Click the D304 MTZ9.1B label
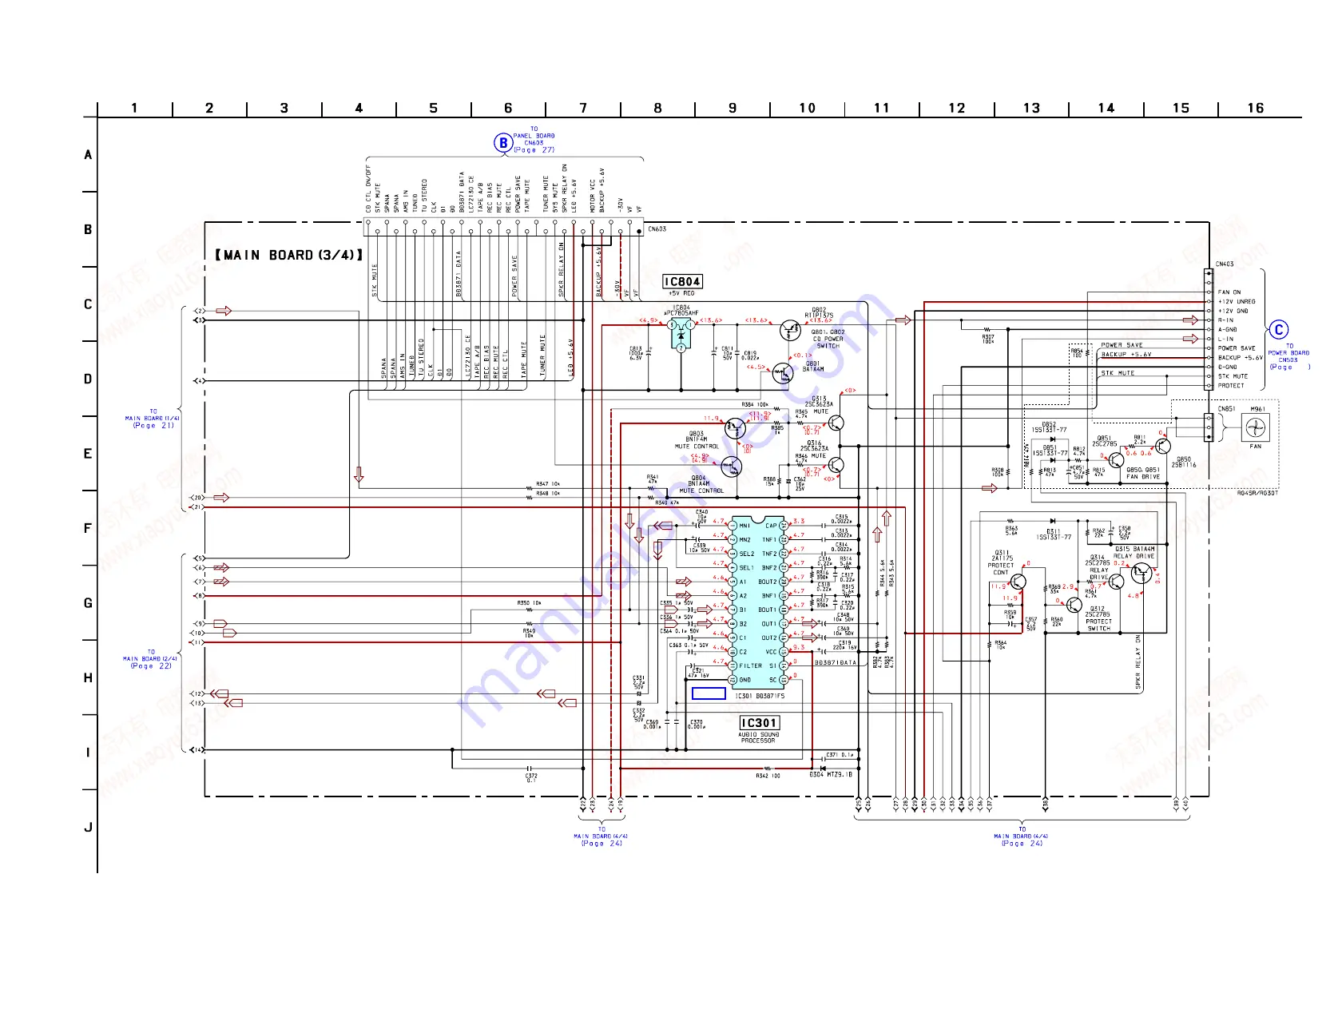Screen dimensions: 1342x1009 (831, 775)
